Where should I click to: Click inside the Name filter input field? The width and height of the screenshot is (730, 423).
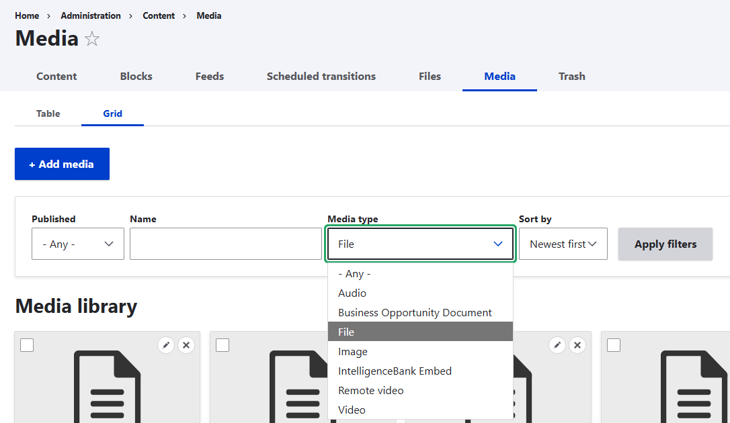(225, 244)
